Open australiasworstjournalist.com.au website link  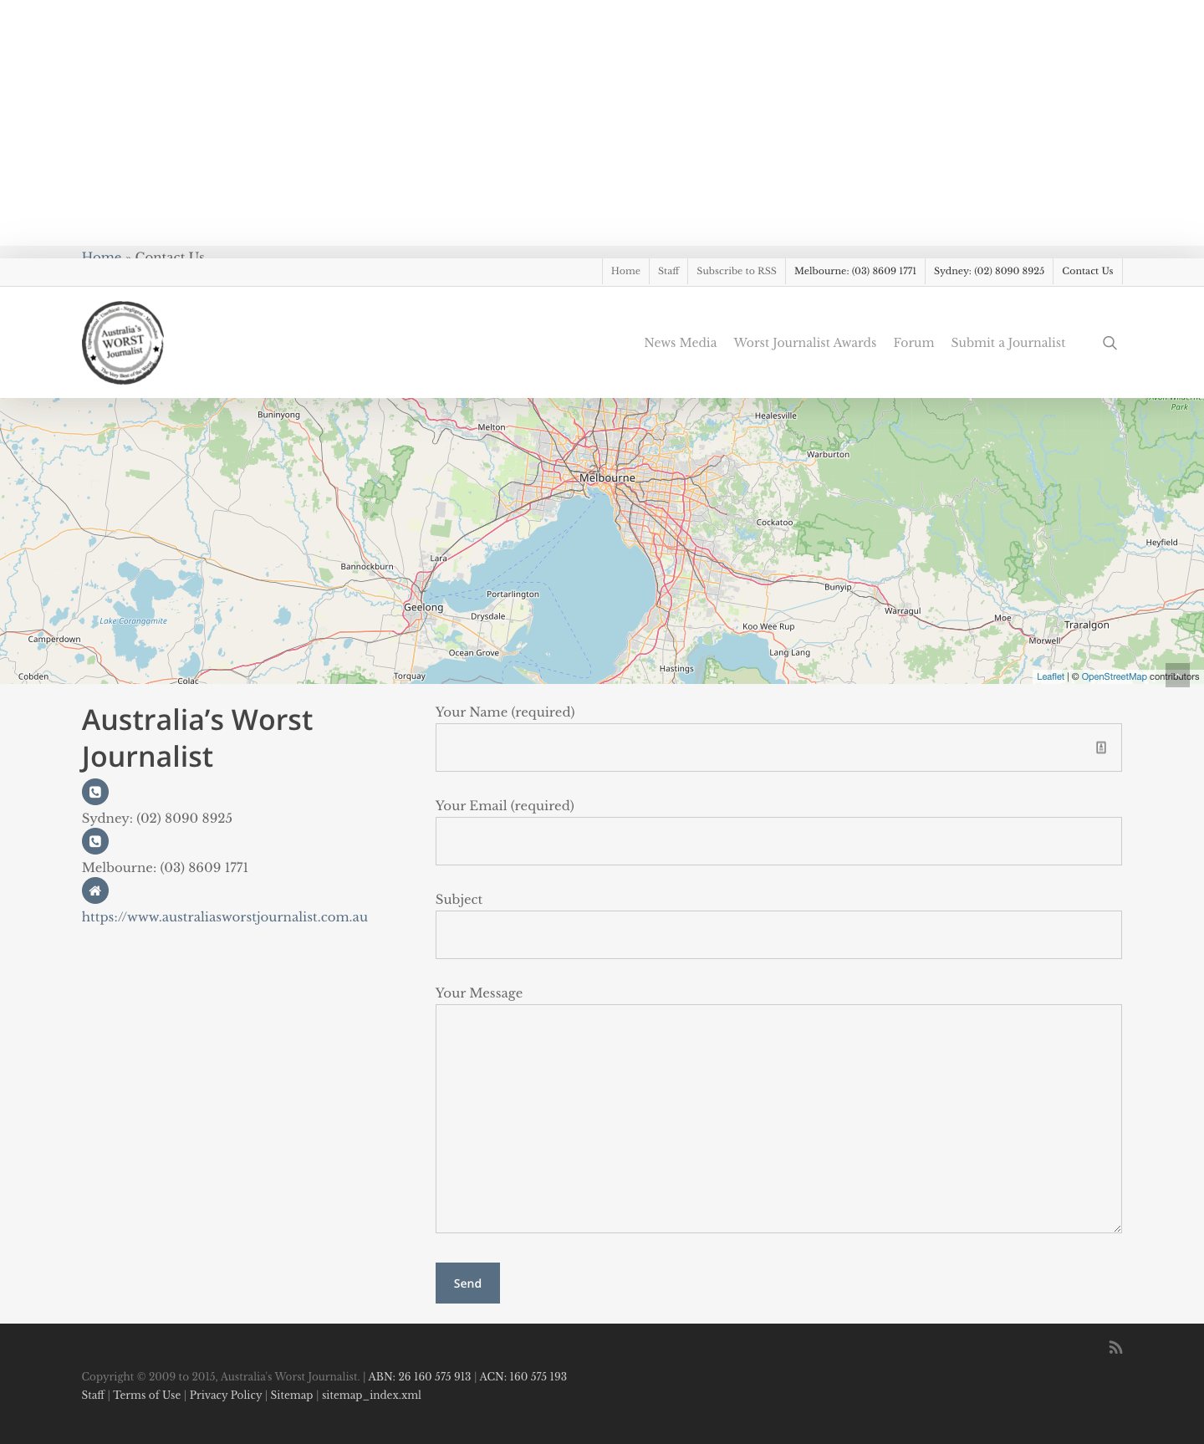coord(225,917)
